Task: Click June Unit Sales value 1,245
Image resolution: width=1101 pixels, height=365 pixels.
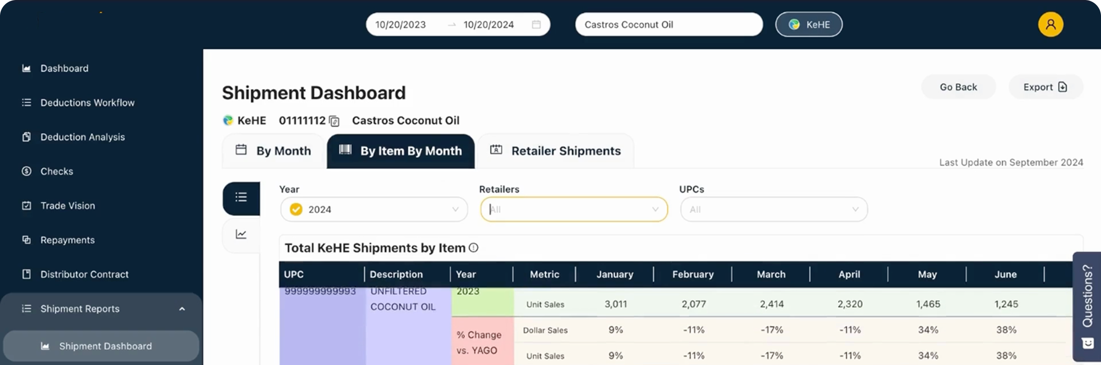Action: click(x=1006, y=304)
